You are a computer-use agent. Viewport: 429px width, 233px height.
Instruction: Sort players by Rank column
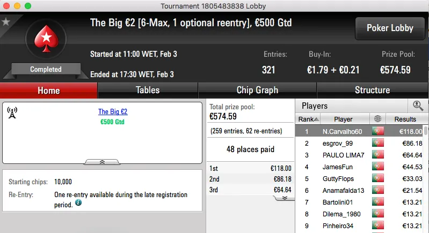coord(308,119)
